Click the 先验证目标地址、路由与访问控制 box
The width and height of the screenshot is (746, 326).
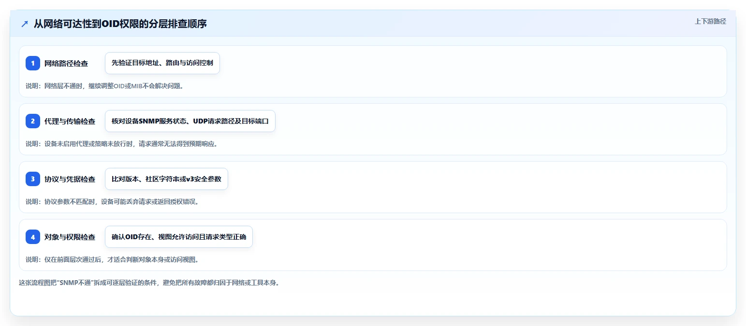pos(162,63)
